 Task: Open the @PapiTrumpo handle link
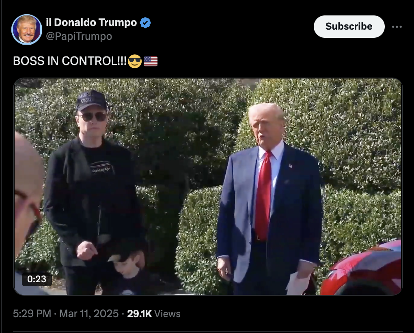(x=79, y=36)
